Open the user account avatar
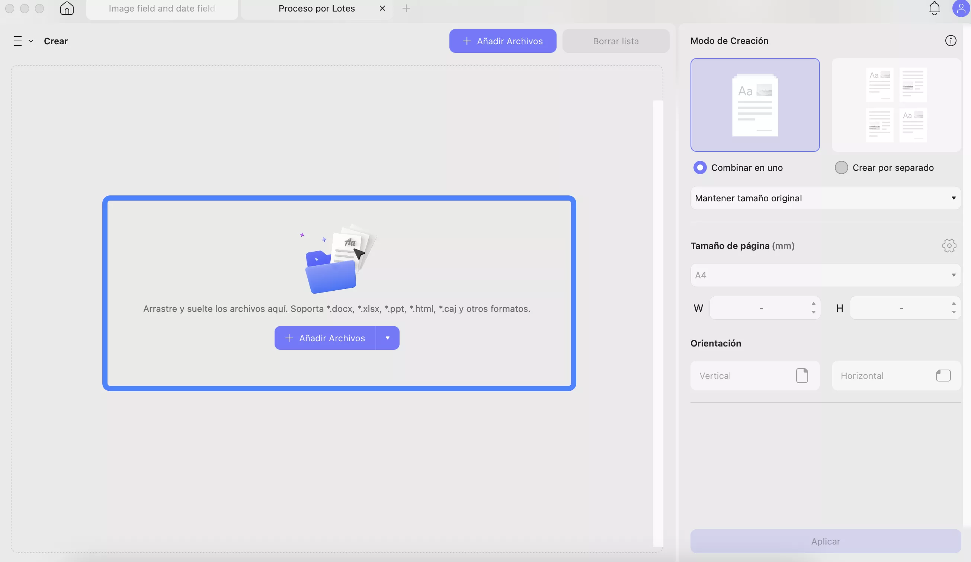 pos(961,8)
